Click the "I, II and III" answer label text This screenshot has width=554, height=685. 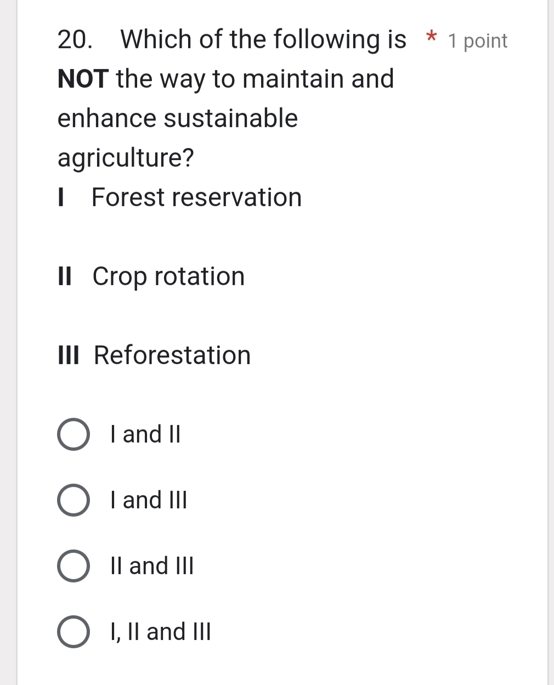click(x=160, y=631)
